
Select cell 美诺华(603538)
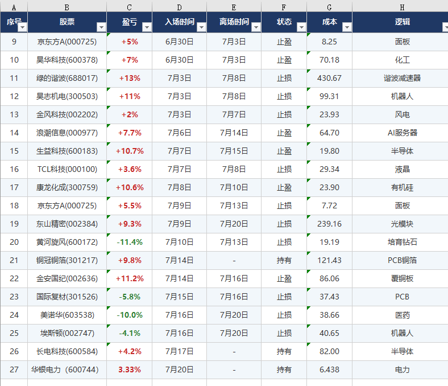click(67, 315)
